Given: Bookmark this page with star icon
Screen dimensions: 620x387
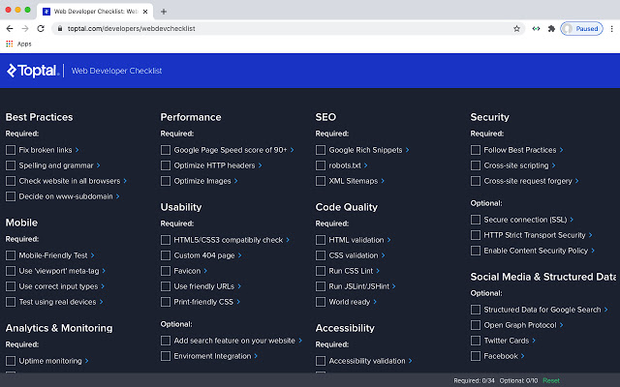Looking at the screenshot, I should [517, 28].
